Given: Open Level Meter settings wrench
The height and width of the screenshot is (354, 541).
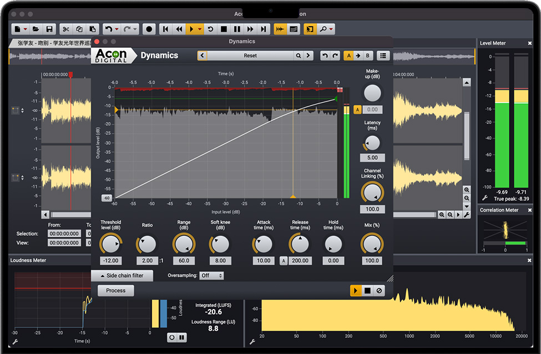Looking at the screenshot, I should 484,198.
